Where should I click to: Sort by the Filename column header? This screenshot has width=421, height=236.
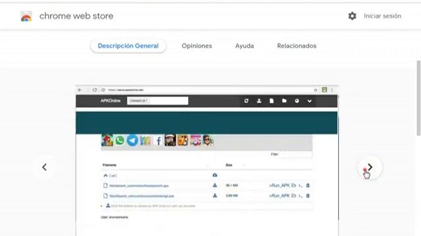[109, 165]
